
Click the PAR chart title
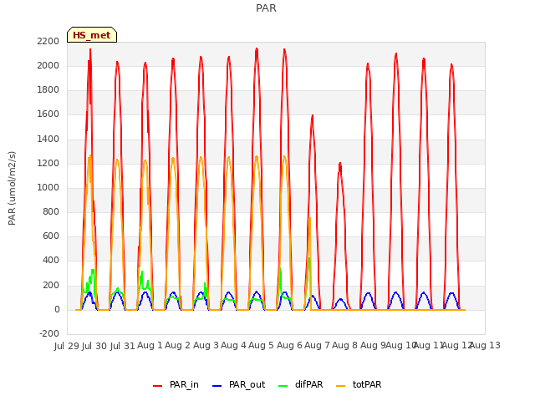coord(266,8)
